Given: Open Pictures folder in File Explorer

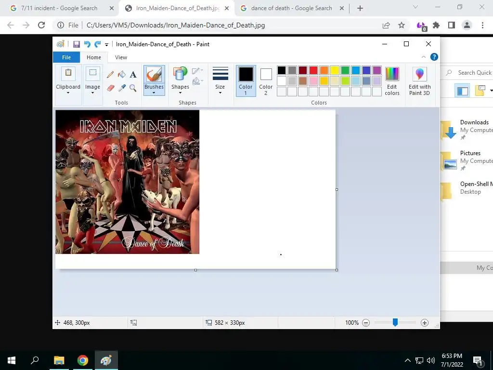Looking at the screenshot, I should [467, 160].
